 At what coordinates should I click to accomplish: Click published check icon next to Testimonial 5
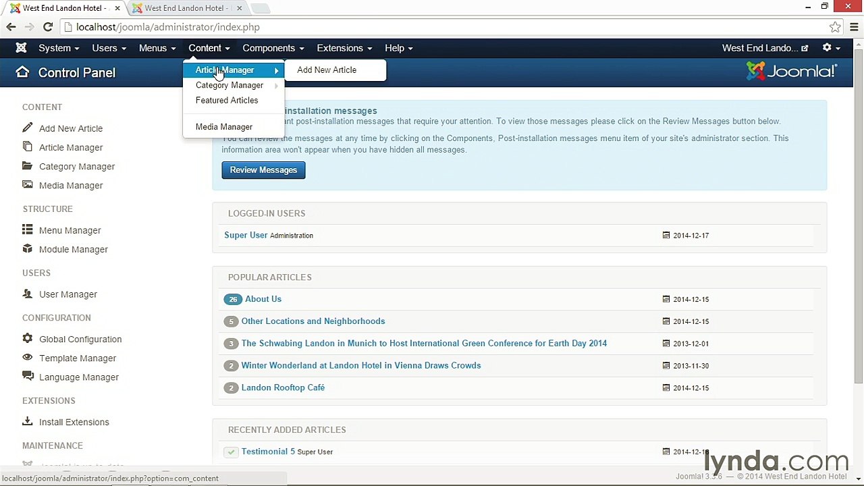pos(231,452)
